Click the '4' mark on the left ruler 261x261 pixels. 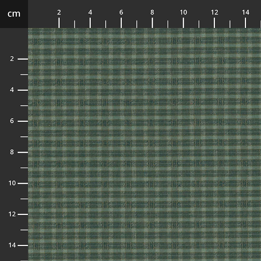pyautogui.click(x=12, y=90)
